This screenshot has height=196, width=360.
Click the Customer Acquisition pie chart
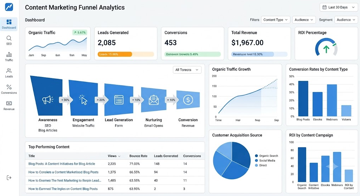point(232,160)
